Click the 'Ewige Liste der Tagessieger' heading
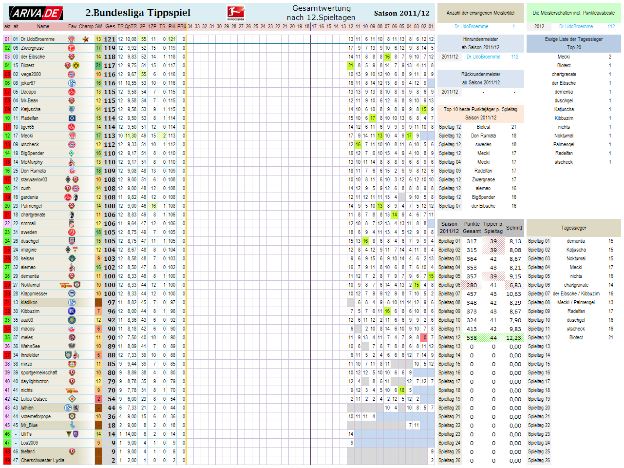 coord(573,39)
